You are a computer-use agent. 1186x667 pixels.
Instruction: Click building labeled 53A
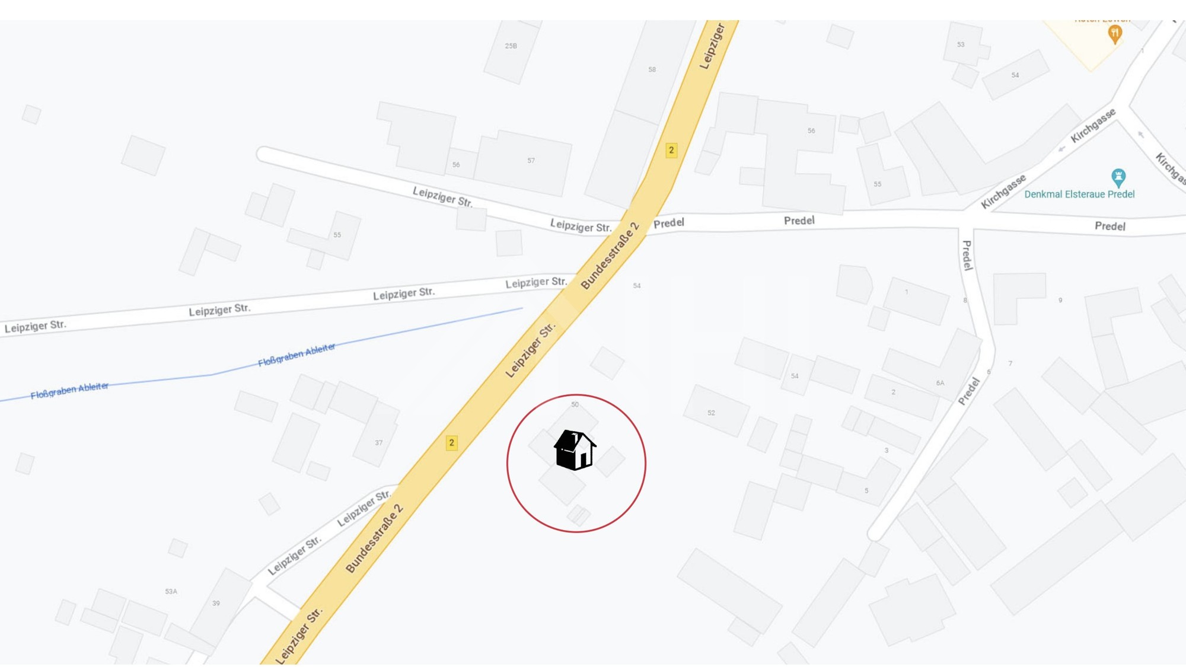[171, 591]
